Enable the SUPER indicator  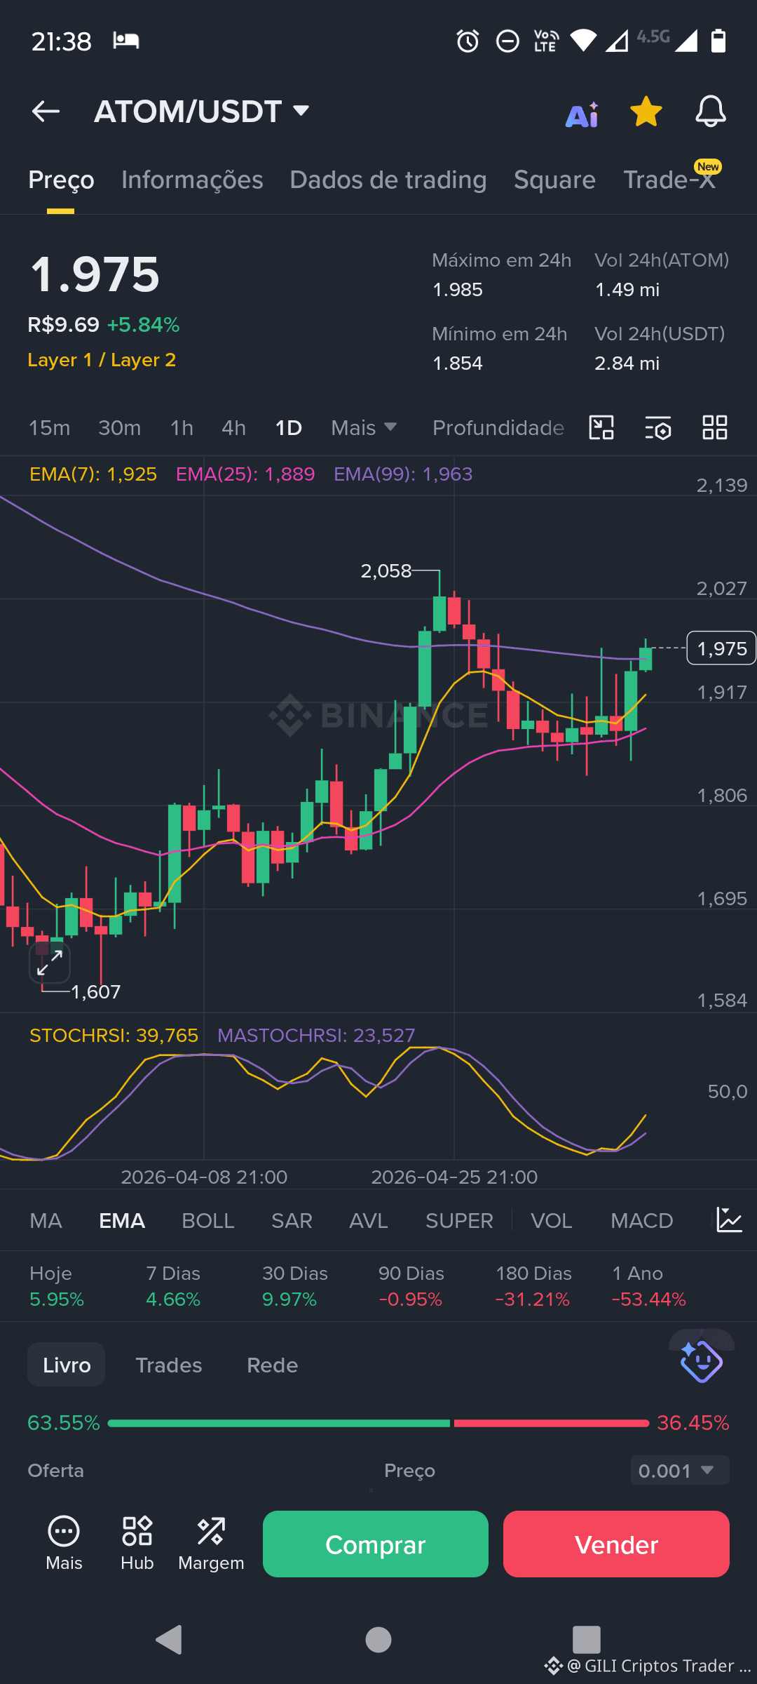tap(459, 1221)
